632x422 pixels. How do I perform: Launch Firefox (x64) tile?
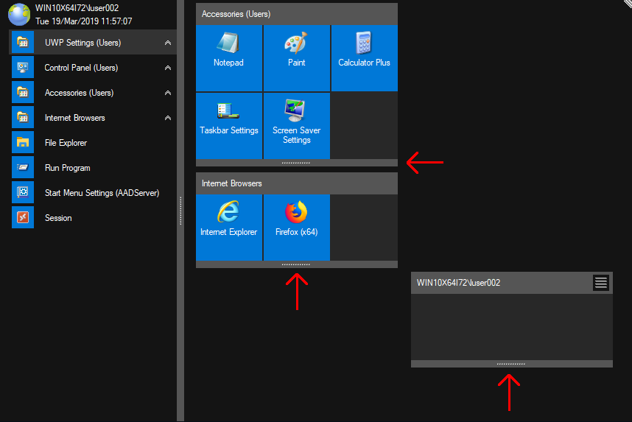(296, 227)
